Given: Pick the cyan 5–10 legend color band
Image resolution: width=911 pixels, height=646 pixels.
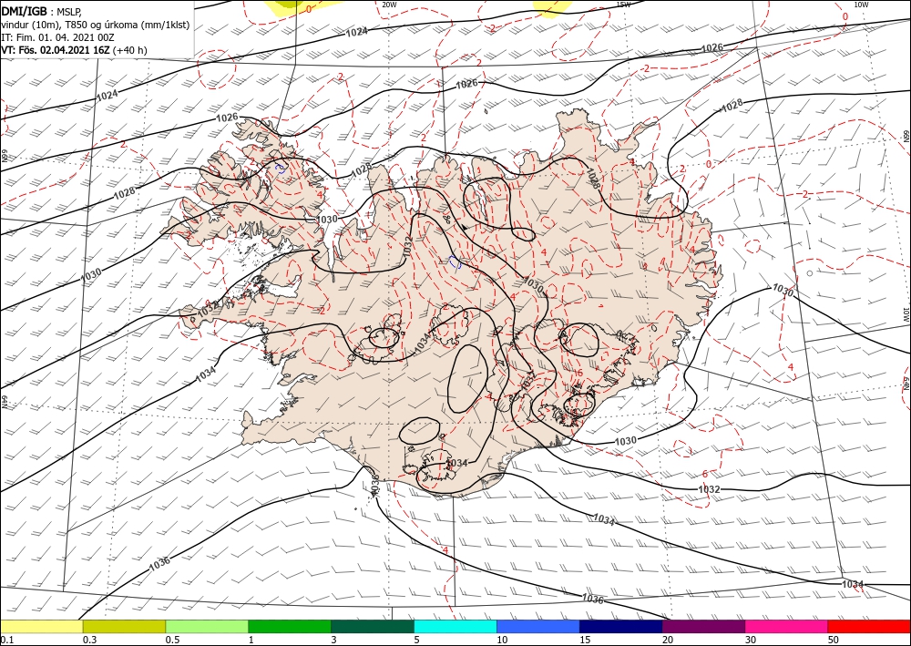Looking at the screenshot, I should coord(455,626).
